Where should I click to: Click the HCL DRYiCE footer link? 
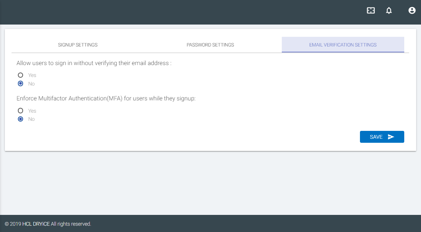[x=36, y=224]
